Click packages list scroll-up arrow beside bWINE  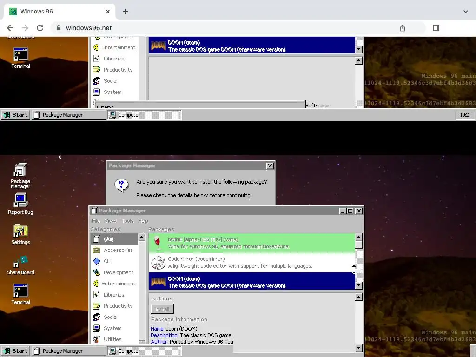coord(358,237)
